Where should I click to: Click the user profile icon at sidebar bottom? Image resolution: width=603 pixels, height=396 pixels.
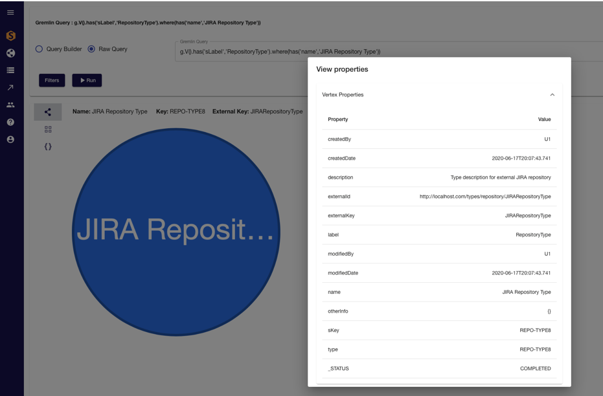10,140
